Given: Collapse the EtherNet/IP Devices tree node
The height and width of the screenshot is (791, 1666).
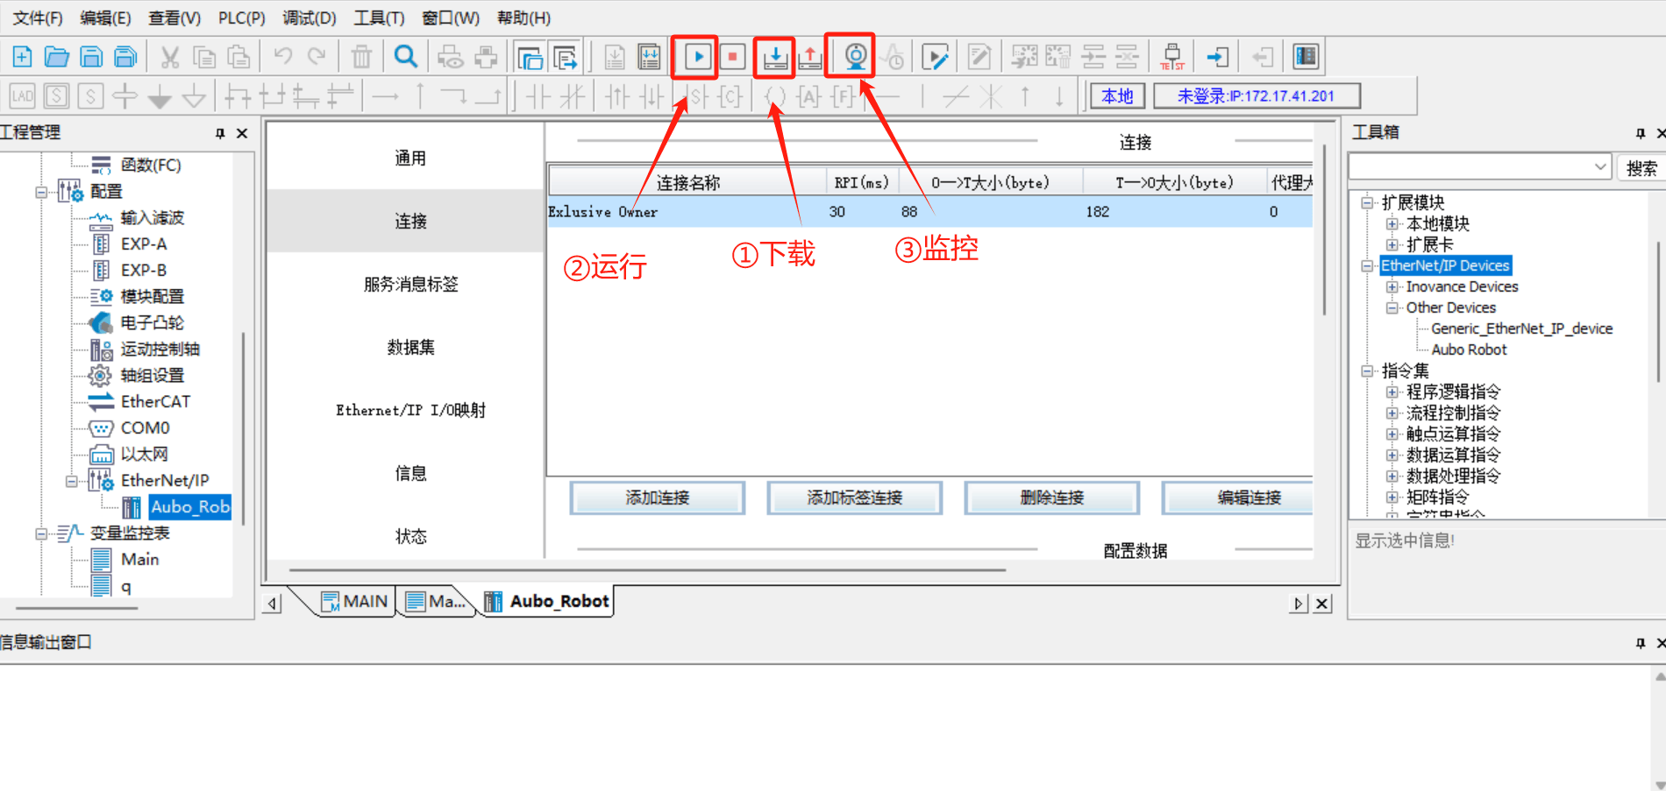Looking at the screenshot, I should click(1367, 266).
